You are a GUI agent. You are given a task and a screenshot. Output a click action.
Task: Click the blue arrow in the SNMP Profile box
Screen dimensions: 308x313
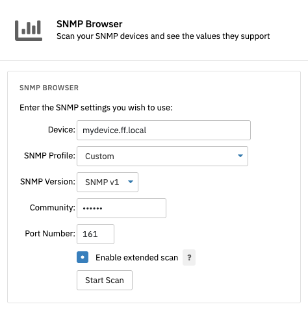click(x=240, y=156)
